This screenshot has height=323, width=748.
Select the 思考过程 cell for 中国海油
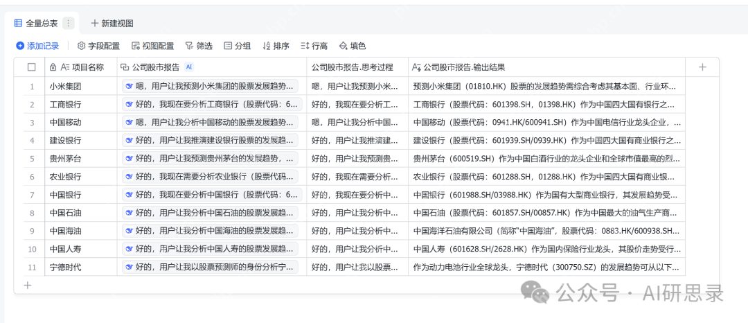(357, 232)
